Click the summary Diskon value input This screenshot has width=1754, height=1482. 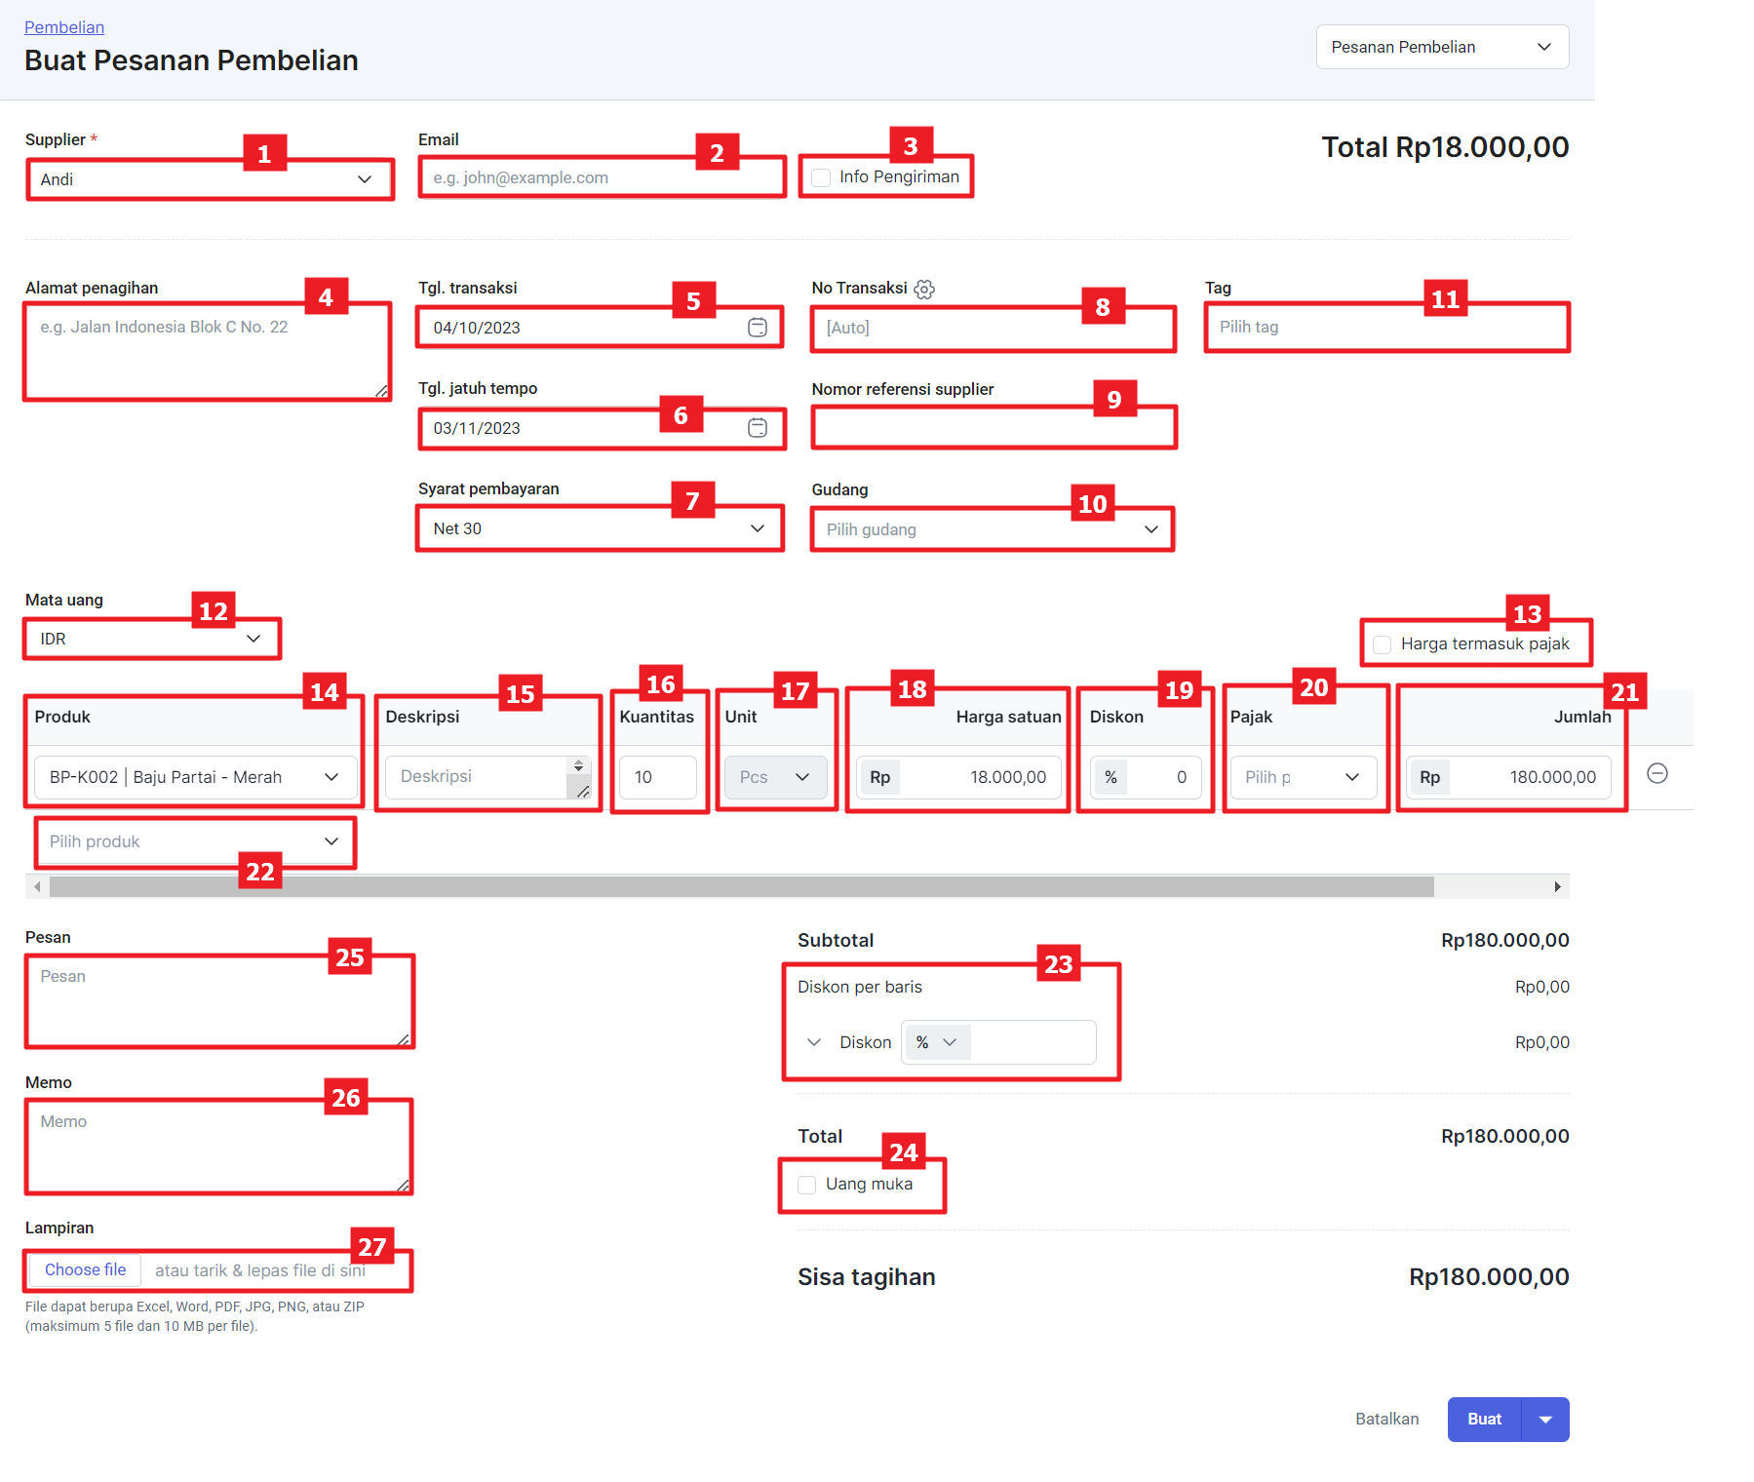pos(1033,1042)
